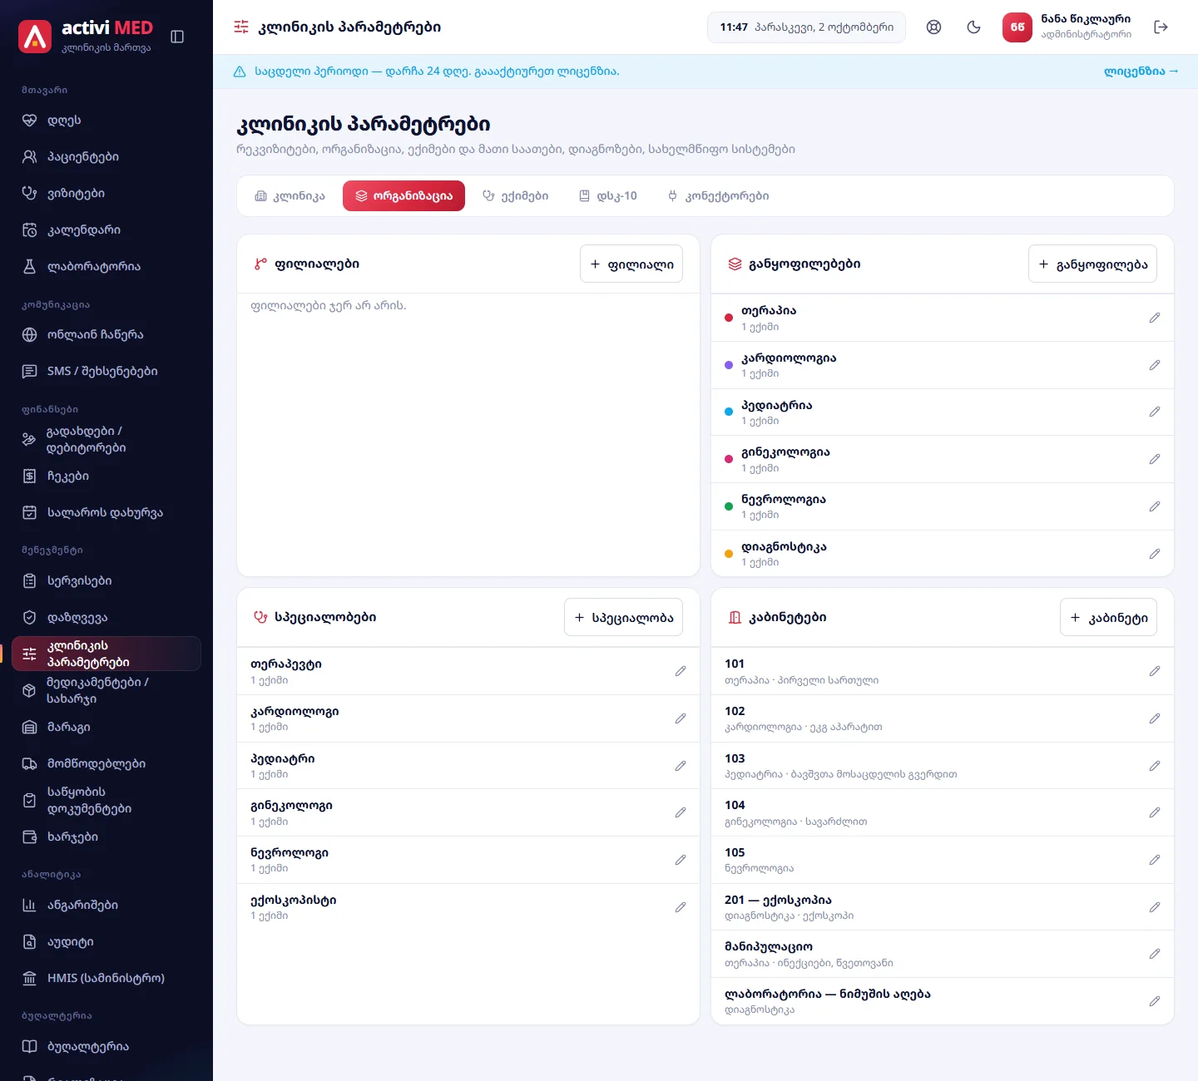
Task: Edit ლაბორატორია — ნიმუშის აღება pencil icon
Action: tap(1155, 1001)
